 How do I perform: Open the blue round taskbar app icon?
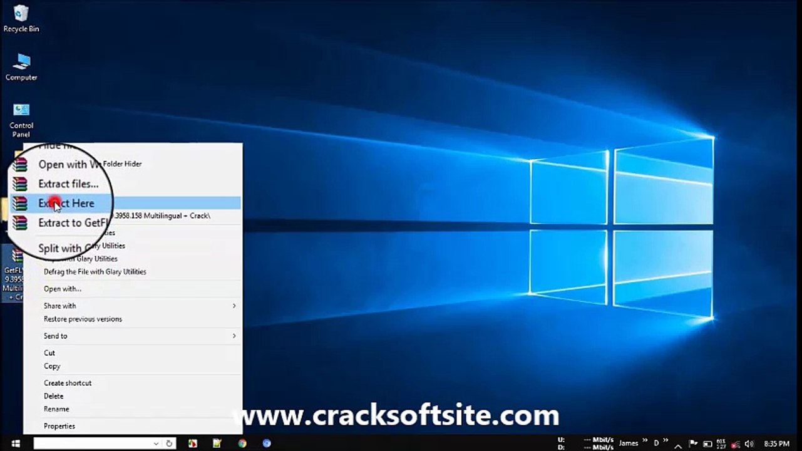(x=267, y=443)
